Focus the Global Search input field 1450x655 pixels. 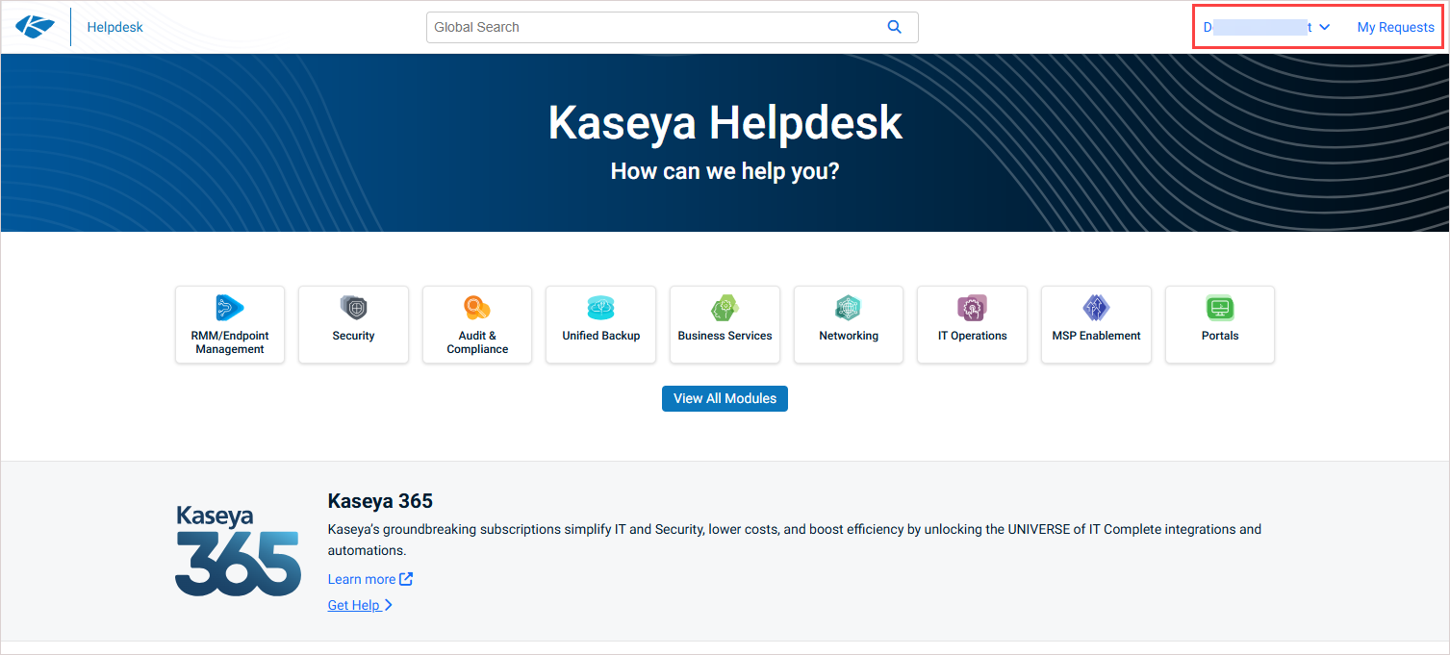pyautogui.click(x=654, y=27)
